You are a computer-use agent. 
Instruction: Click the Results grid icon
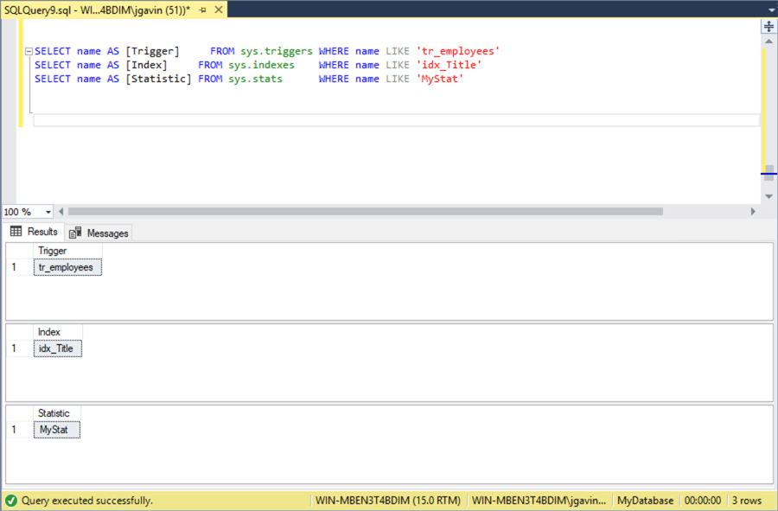tap(16, 232)
